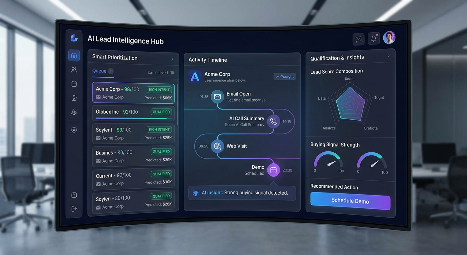Toggle the switch beside the Queue tab

click(172, 73)
